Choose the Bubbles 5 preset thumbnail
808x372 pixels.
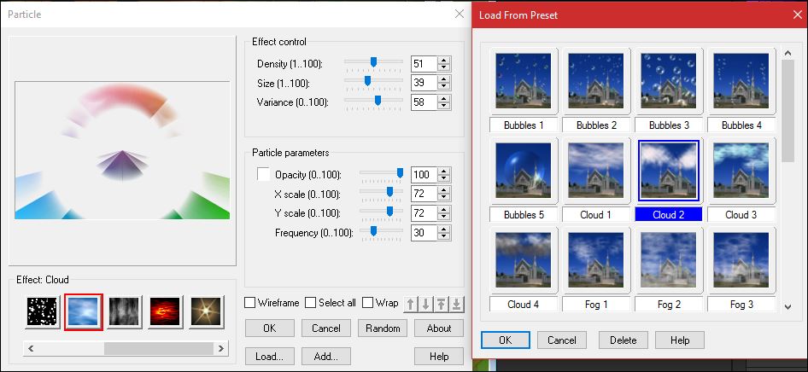pos(524,171)
